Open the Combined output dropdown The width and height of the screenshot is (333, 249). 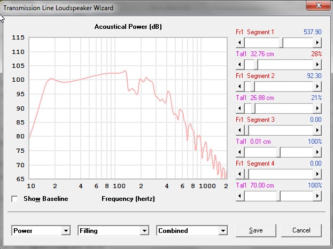tap(223, 230)
